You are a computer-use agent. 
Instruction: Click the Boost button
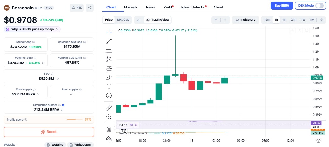(x=49, y=132)
